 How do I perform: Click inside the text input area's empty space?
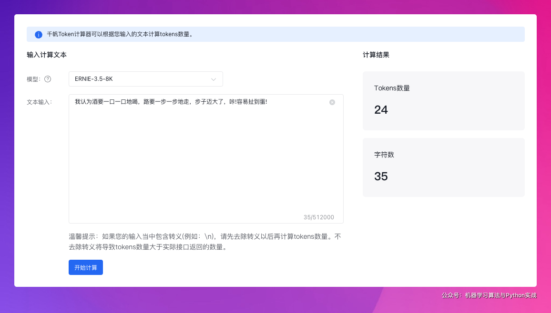206,162
